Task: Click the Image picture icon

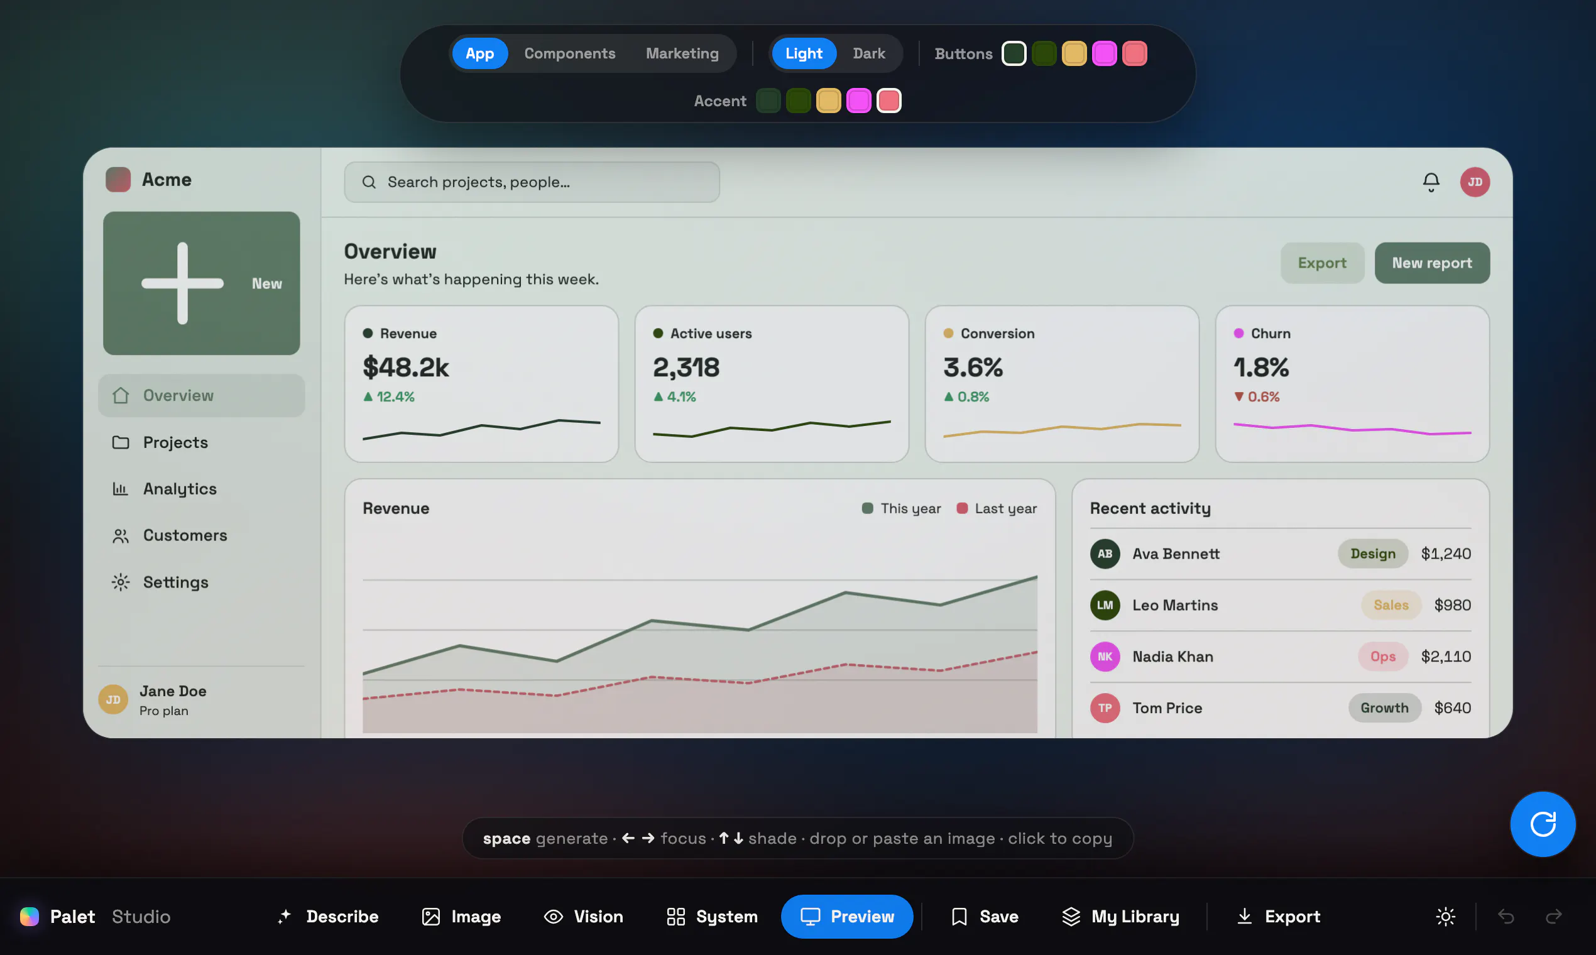Action: click(x=430, y=917)
